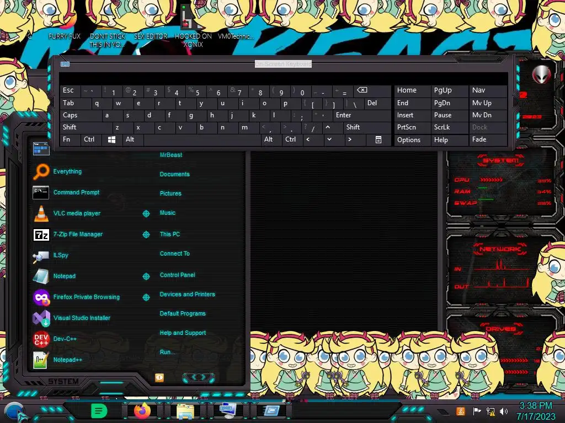The image size is (565, 423).
Task: Open File Explorer from the taskbar
Action: 185,411
